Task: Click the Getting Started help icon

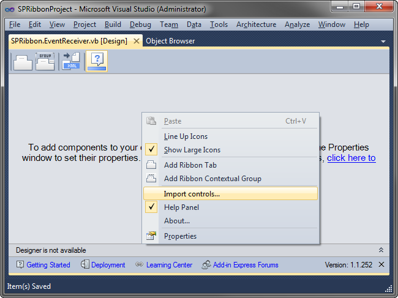Action: pyautogui.click(x=20, y=264)
